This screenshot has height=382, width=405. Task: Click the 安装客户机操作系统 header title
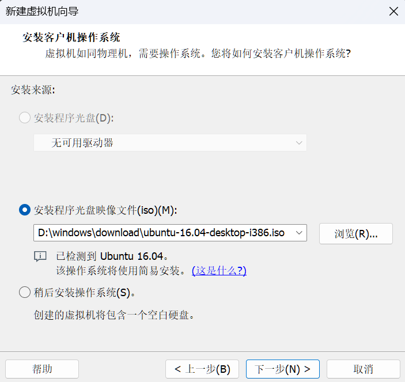pyautogui.click(x=71, y=37)
